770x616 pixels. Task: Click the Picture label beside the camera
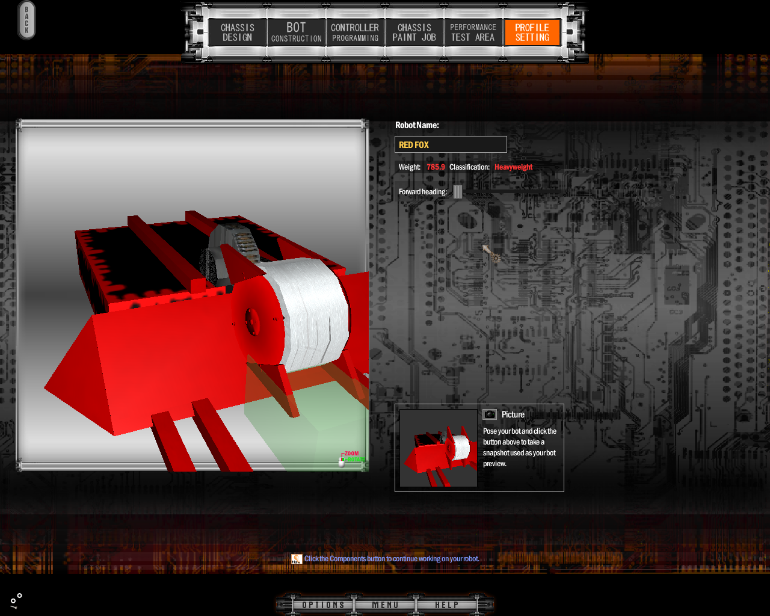513,414
